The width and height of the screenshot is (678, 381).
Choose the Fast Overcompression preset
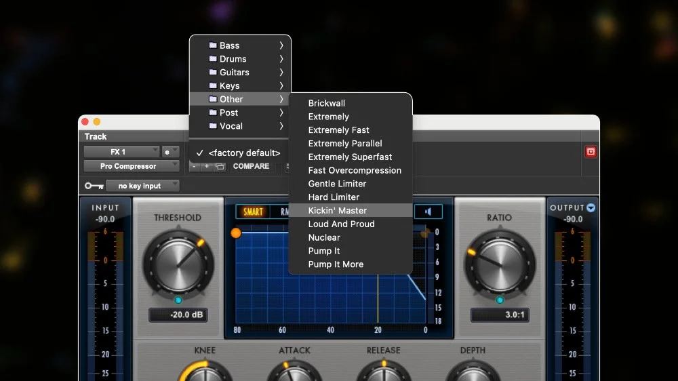coord(351,170)
